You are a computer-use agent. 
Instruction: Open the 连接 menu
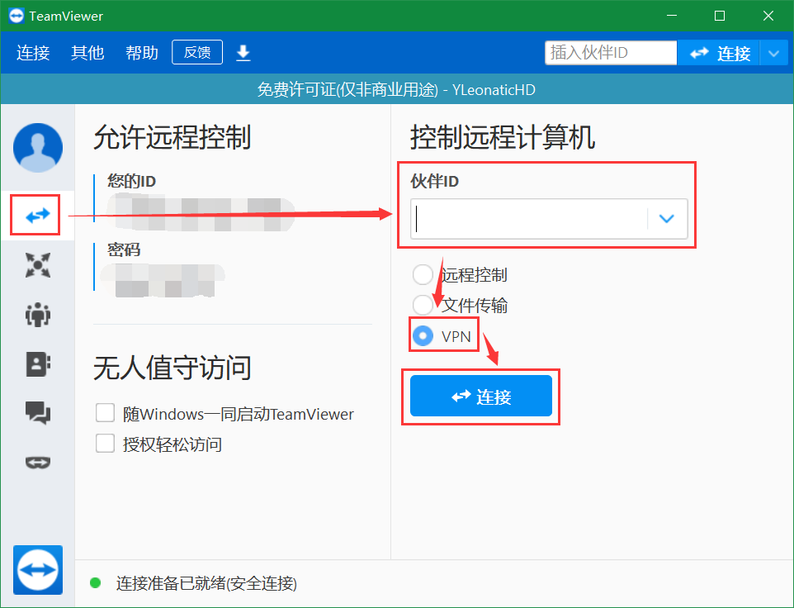33,53
